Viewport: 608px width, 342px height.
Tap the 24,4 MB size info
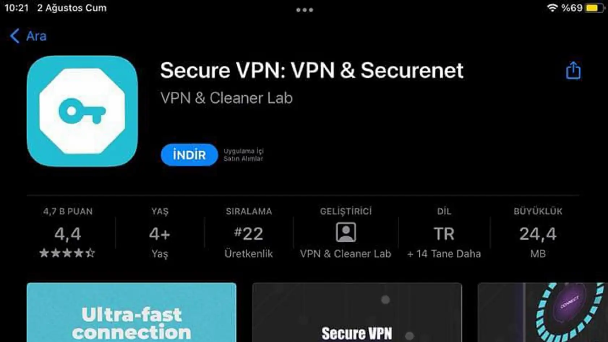pos(538,233)
